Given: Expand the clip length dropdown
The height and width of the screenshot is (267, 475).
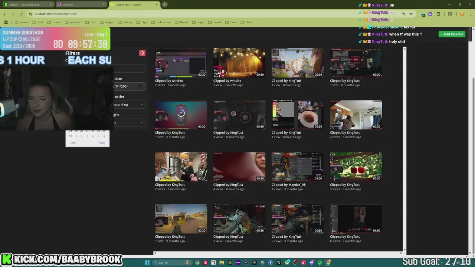Looking at the screenshot, I should [x=129, y=122].
